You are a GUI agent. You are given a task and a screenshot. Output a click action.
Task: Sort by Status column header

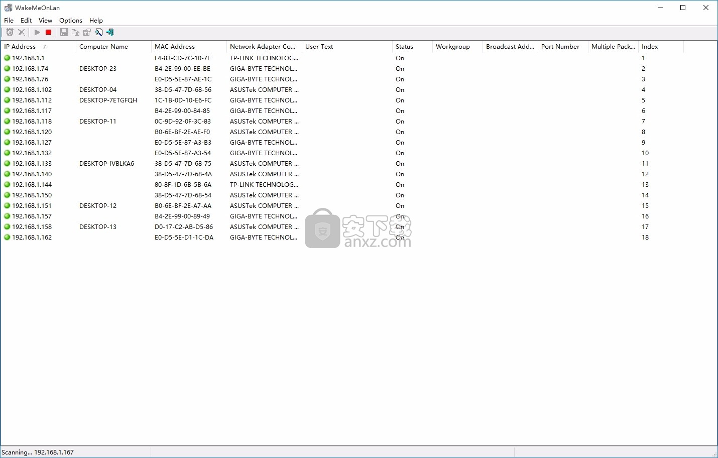412,46
